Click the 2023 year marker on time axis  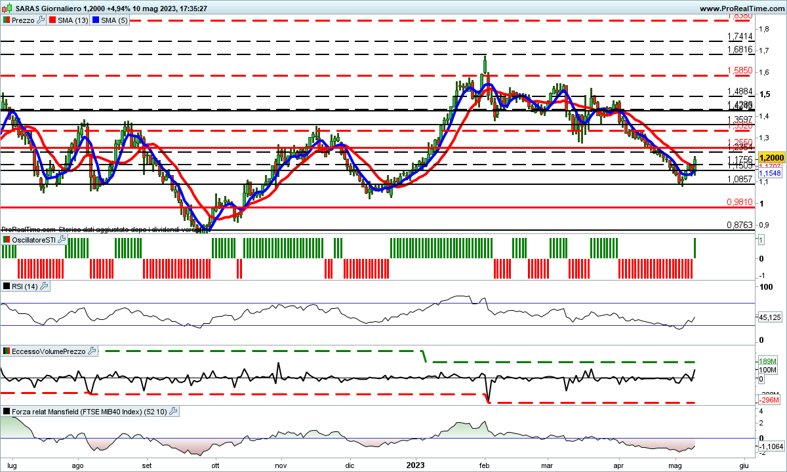point(415,465)
